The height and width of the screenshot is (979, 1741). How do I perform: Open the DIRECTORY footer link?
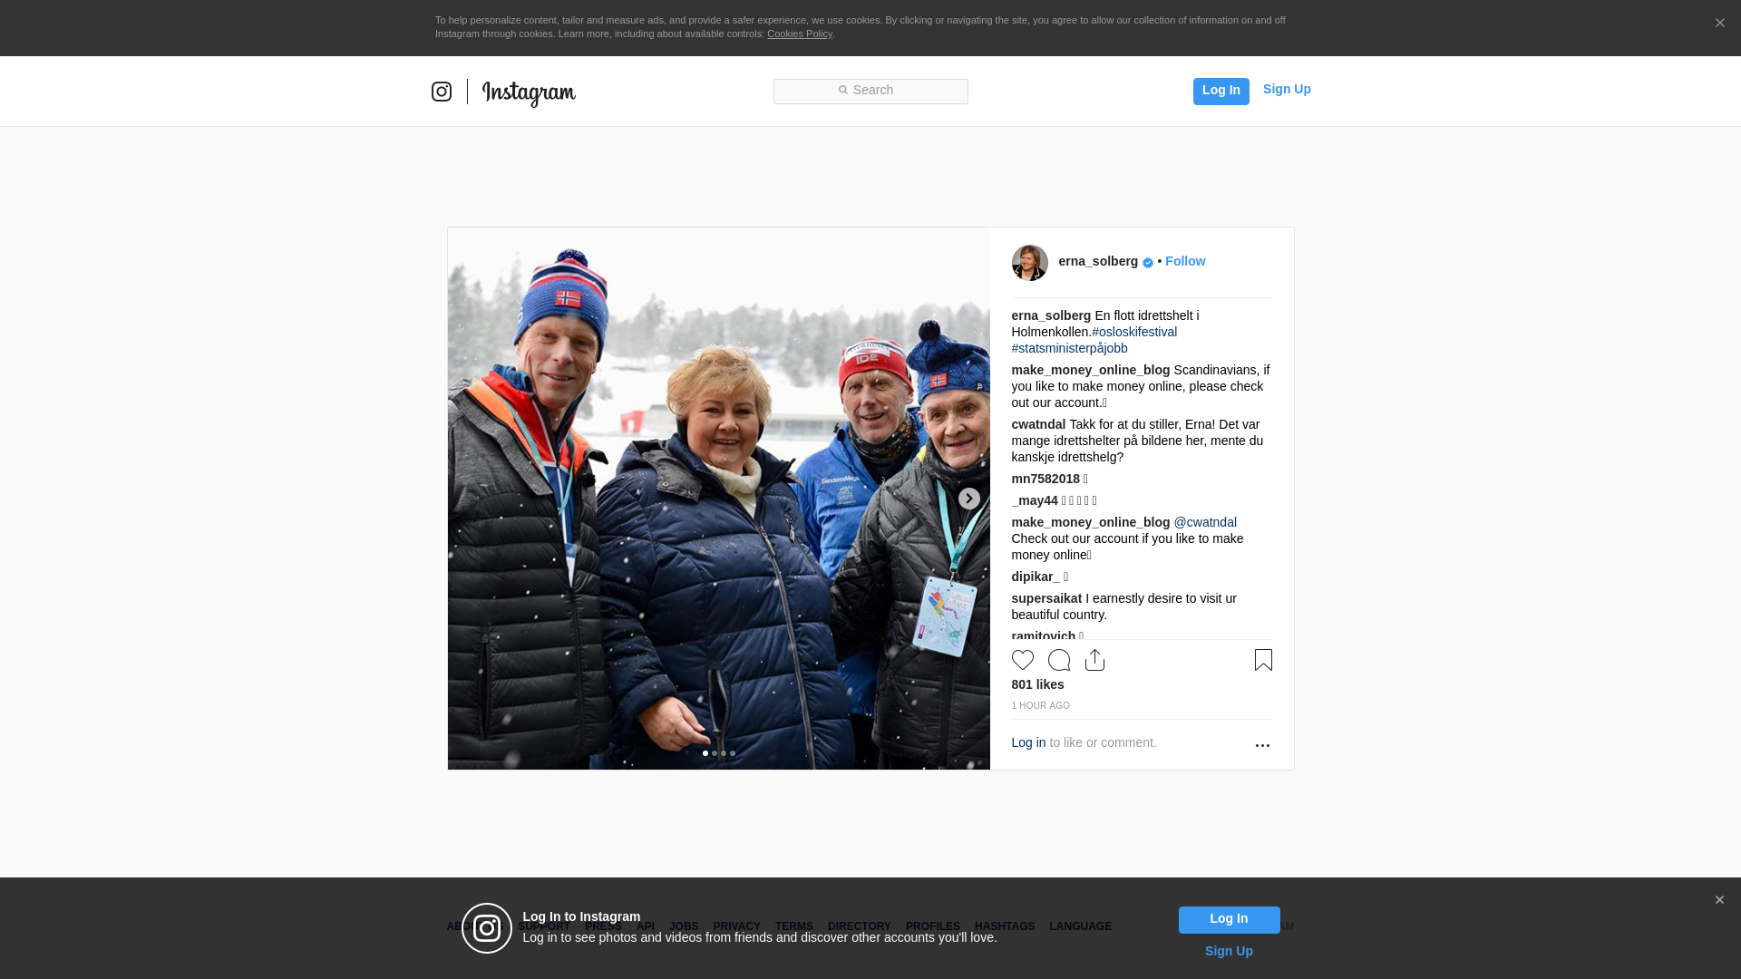coord(859,926)
